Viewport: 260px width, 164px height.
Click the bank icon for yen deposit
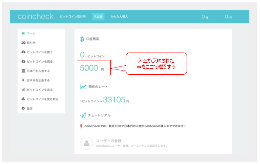coord(23,71)
